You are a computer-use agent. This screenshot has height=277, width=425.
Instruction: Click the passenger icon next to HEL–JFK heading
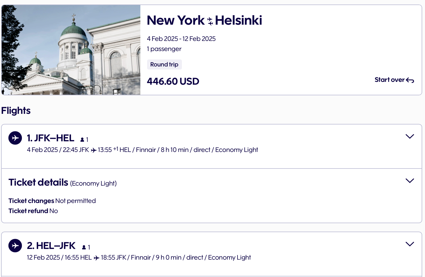84,247
